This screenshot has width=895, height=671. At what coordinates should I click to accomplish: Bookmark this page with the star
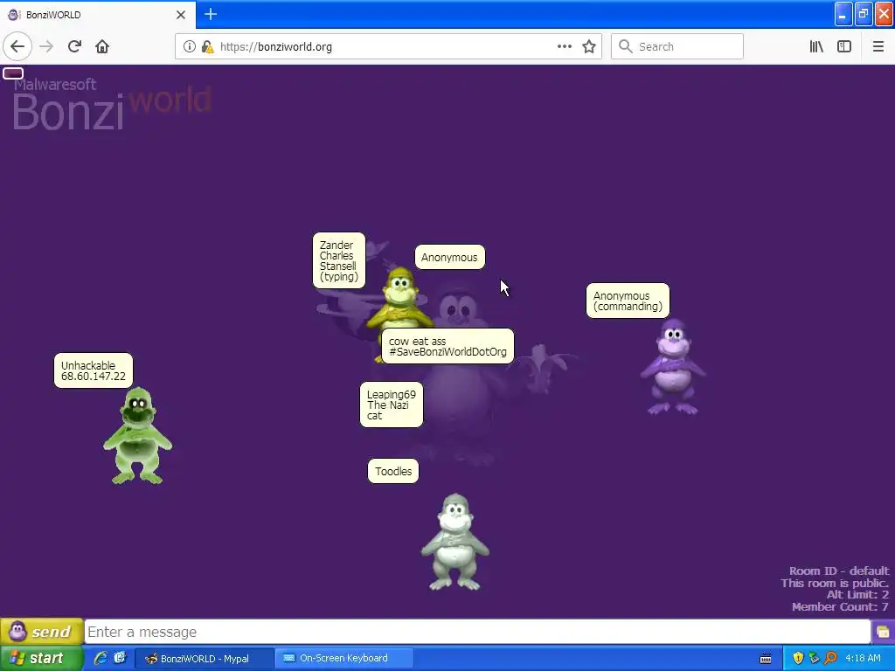coord(588,46)
